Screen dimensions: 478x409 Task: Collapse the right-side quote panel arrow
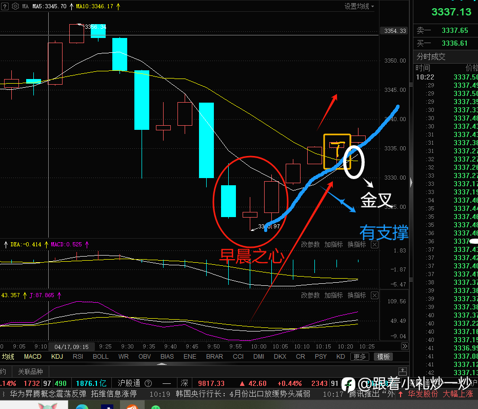click(411, 182)
